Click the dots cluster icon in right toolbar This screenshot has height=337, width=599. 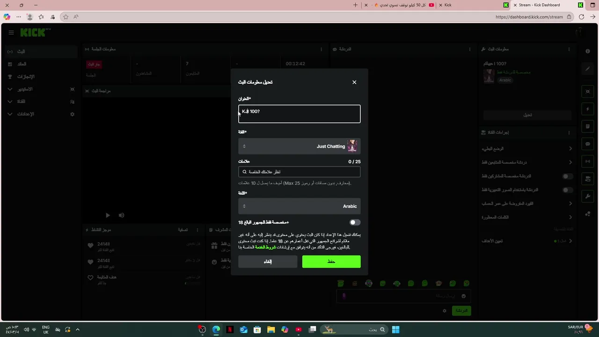tap(588, 214)
